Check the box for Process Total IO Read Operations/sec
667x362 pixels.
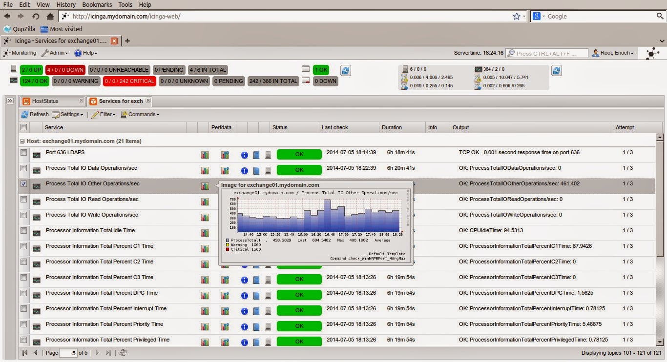point(23,200)
